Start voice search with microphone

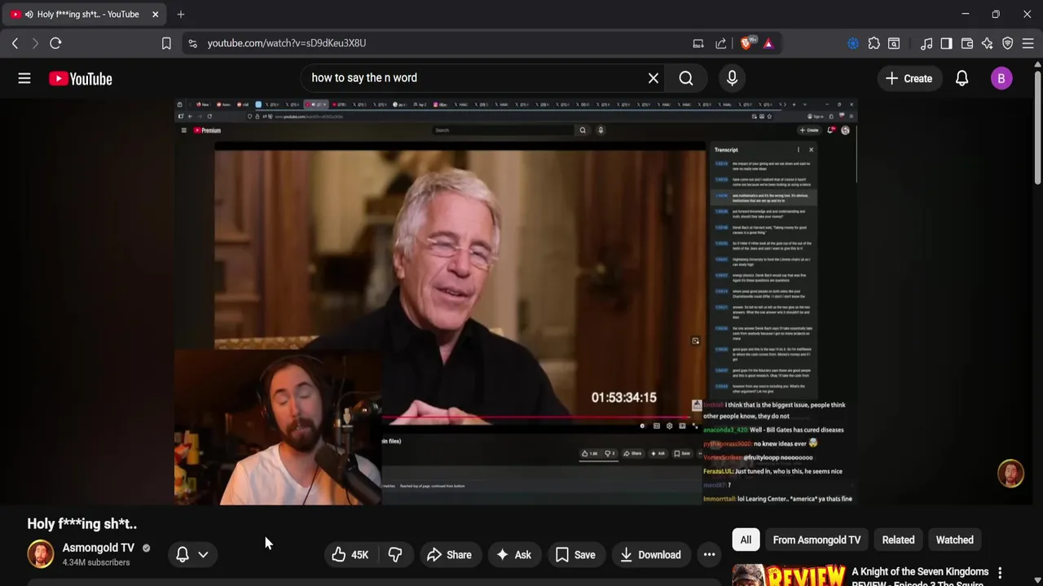732,78
